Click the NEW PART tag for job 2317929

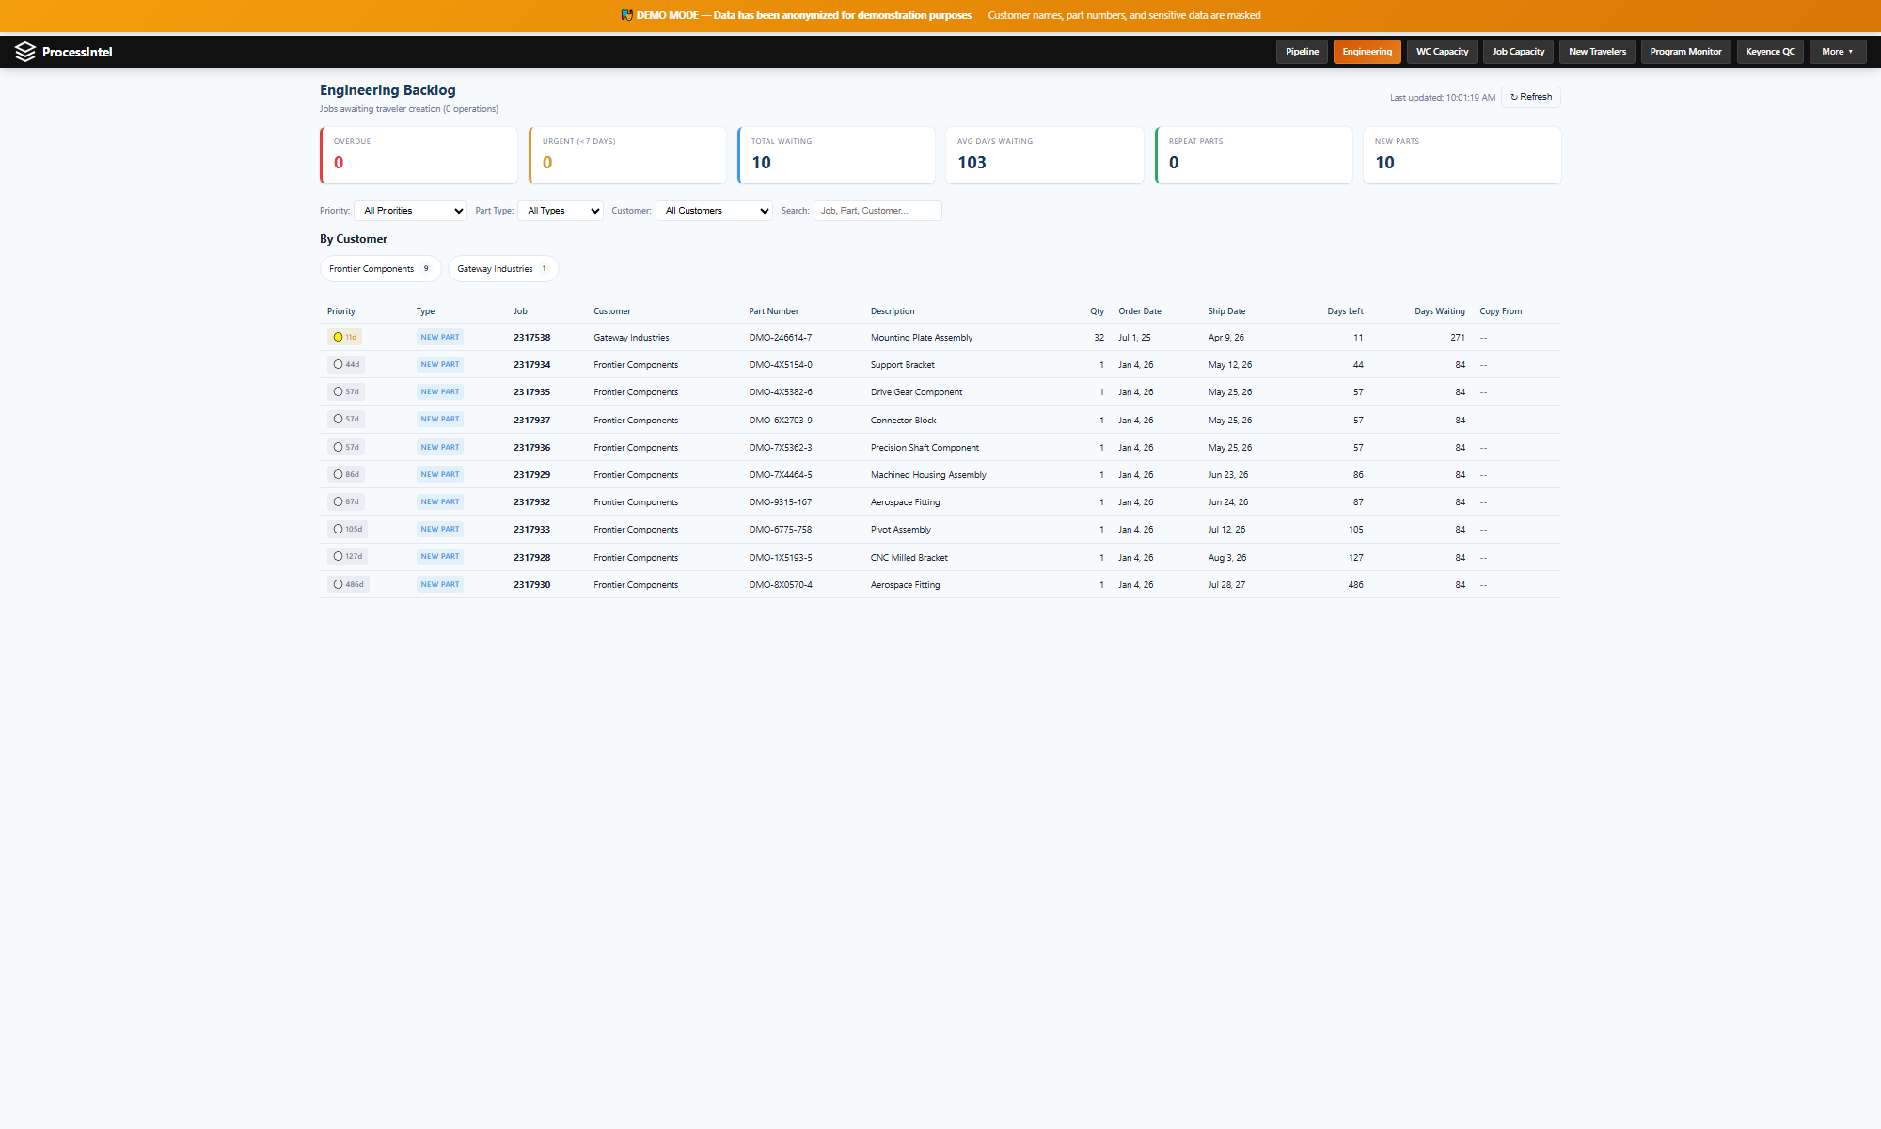[x=439, y=474]
